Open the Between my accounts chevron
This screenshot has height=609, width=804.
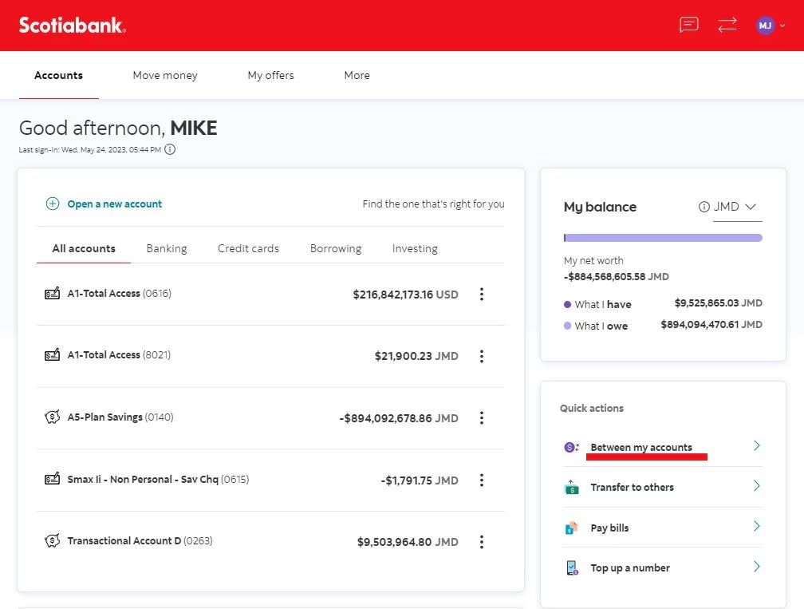click(757, 445)
